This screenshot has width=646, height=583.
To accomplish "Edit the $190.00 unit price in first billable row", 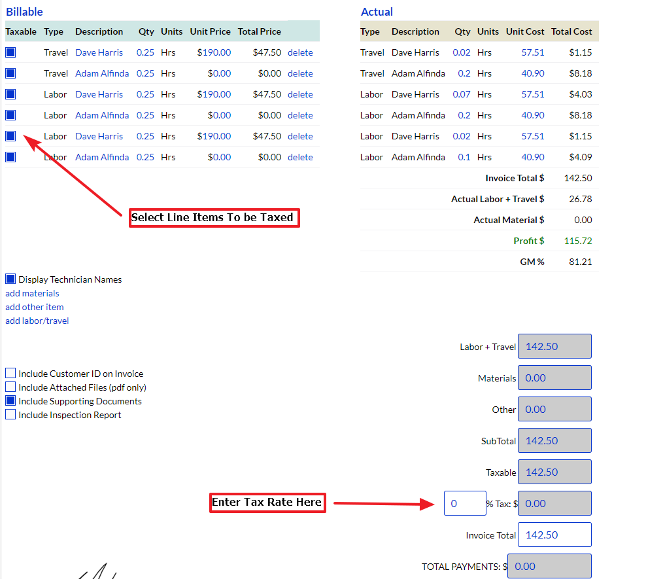I will pos(214,52).
